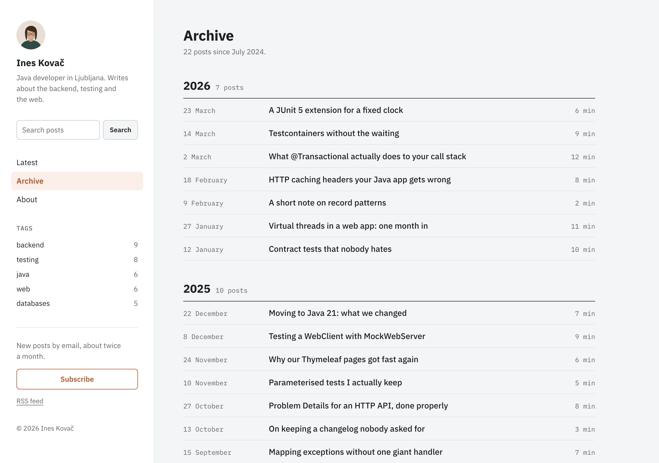The width and height of the screenshot is (659, 463).
Task: Click the 'Ines Kovač' name heading
Action: (40, 63)
